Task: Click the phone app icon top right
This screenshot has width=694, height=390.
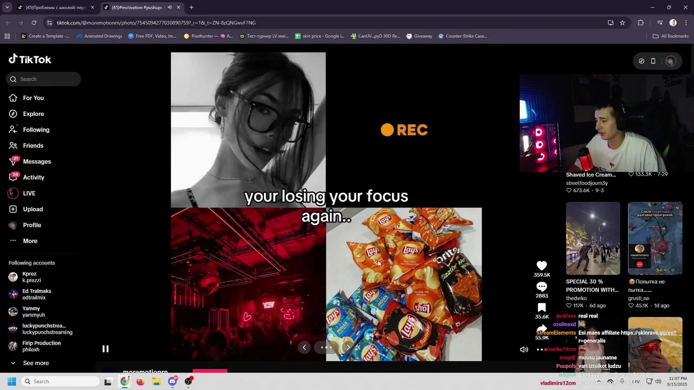Action: pos(653,61)
